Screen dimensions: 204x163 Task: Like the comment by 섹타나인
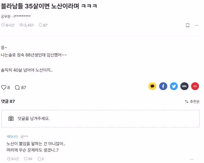pos(26,159)
